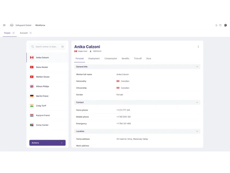This screenshot has width=230, height=173.
Task: Click the Worker full name value
Action: 122,74
